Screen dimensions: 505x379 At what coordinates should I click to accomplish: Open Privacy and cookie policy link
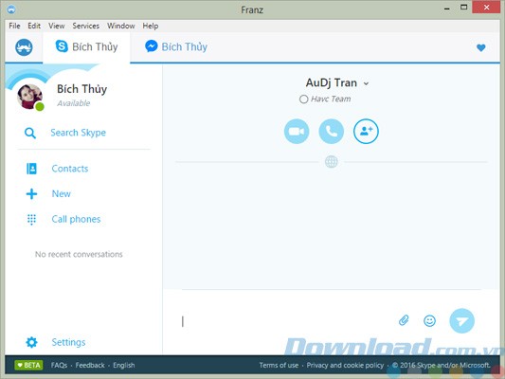(345, 365)
